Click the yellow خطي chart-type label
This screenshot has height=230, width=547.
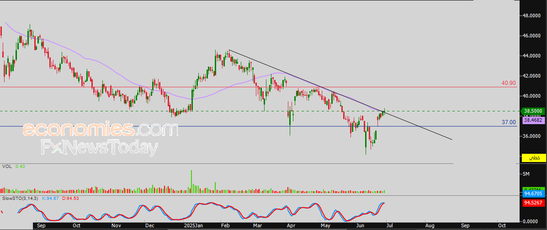[x=534, y=158]
